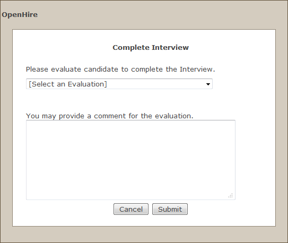
Task: Cancel the Complete Interview form
Action: tap(131, 209)
